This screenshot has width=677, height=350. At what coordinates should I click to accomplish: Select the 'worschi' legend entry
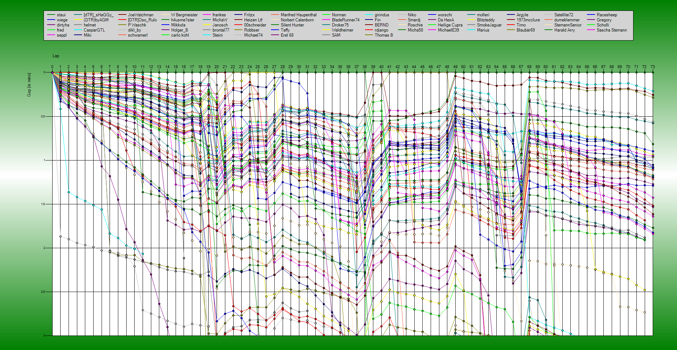coord(440,15)
